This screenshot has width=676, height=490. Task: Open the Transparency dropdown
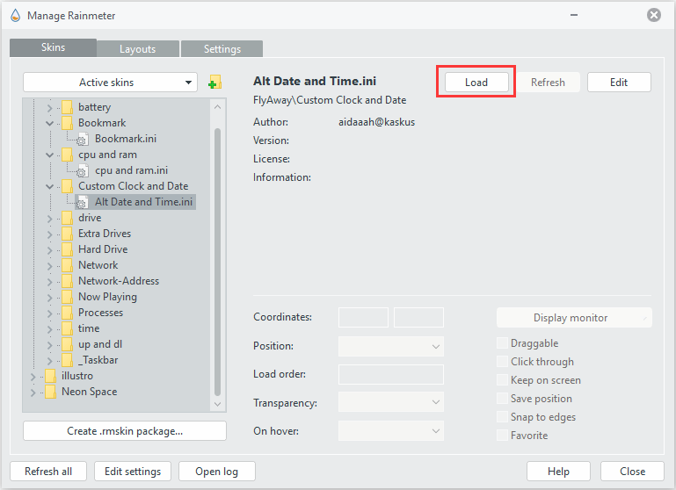(x=391, y=402)
